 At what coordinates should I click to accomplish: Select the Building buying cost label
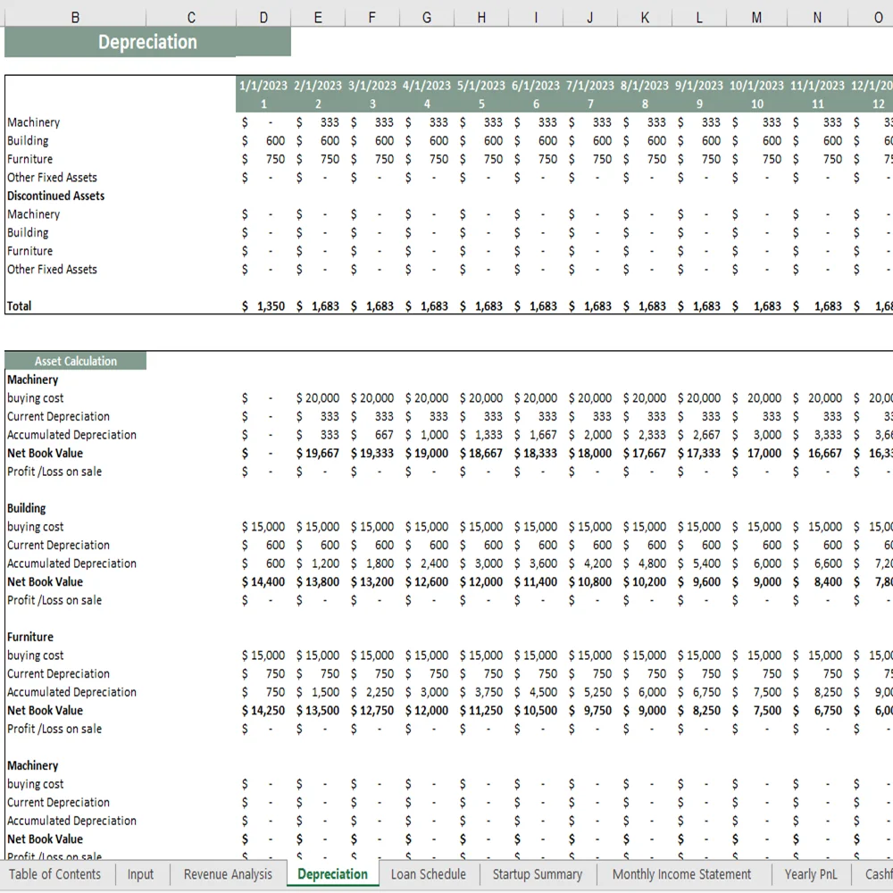(35, 526)
